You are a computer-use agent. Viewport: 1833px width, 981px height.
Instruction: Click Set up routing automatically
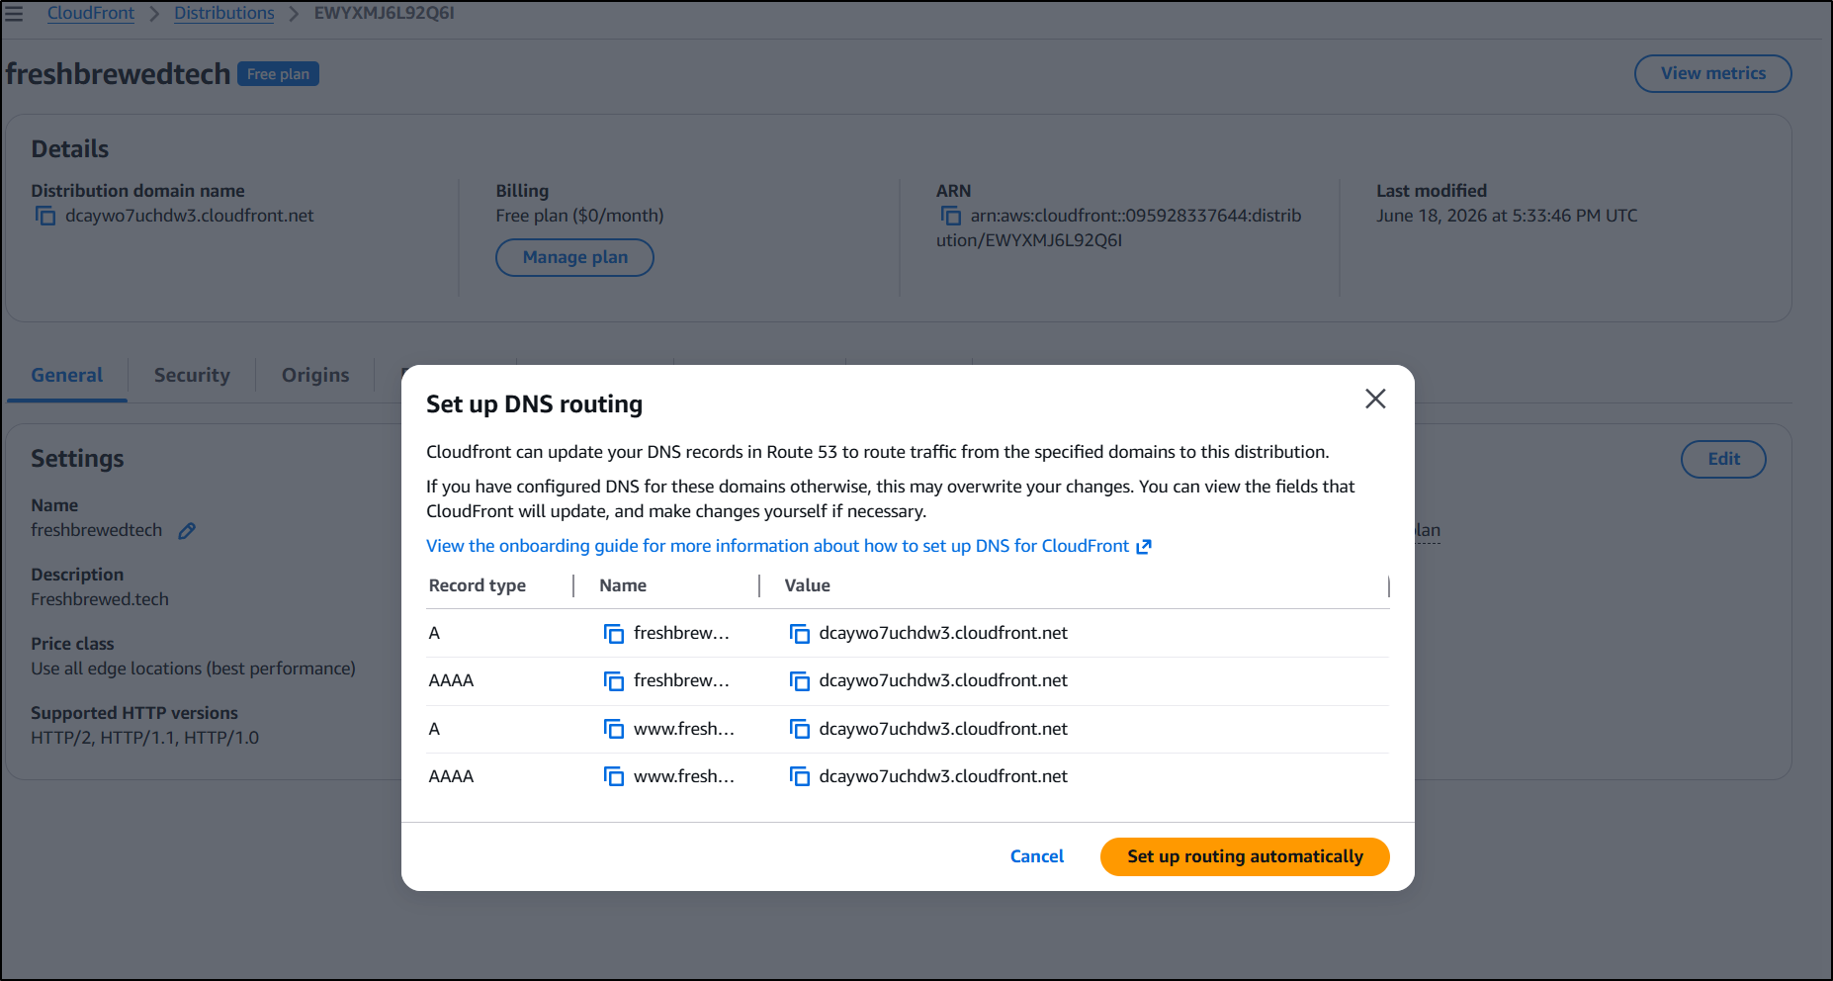point(1245,856)
